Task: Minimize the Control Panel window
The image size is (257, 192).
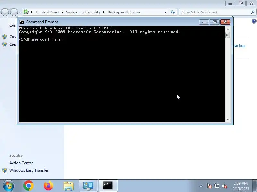Action: (230, 4)
